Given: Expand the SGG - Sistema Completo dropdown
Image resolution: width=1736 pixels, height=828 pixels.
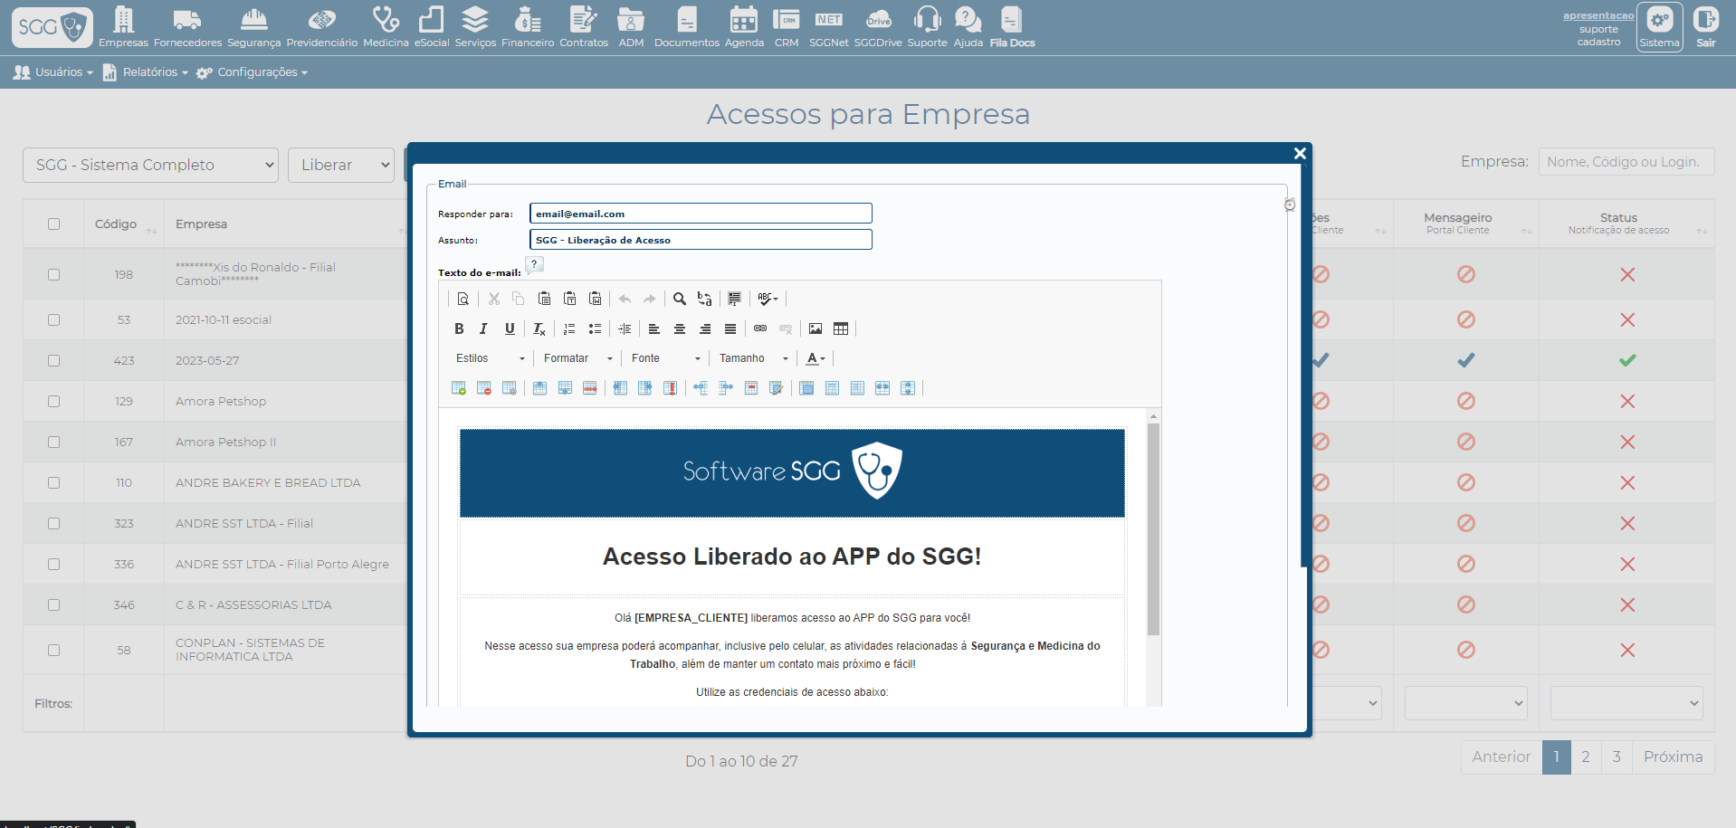Looking at the screenshot, I should point(150,165).
